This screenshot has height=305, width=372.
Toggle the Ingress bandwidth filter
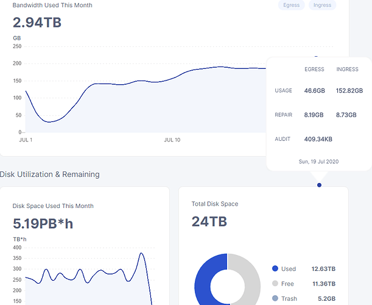322,5
